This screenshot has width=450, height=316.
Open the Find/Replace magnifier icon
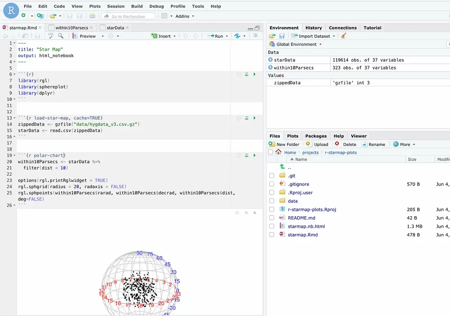pos(61,36)
